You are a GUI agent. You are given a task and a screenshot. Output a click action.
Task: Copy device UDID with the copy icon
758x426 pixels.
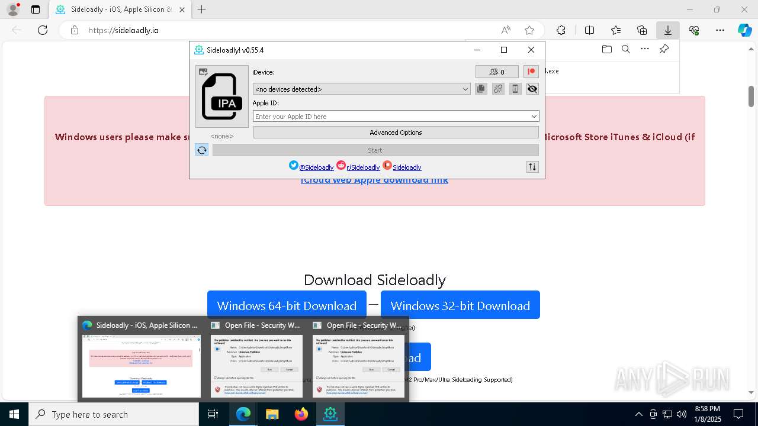(x=481, y=89)
